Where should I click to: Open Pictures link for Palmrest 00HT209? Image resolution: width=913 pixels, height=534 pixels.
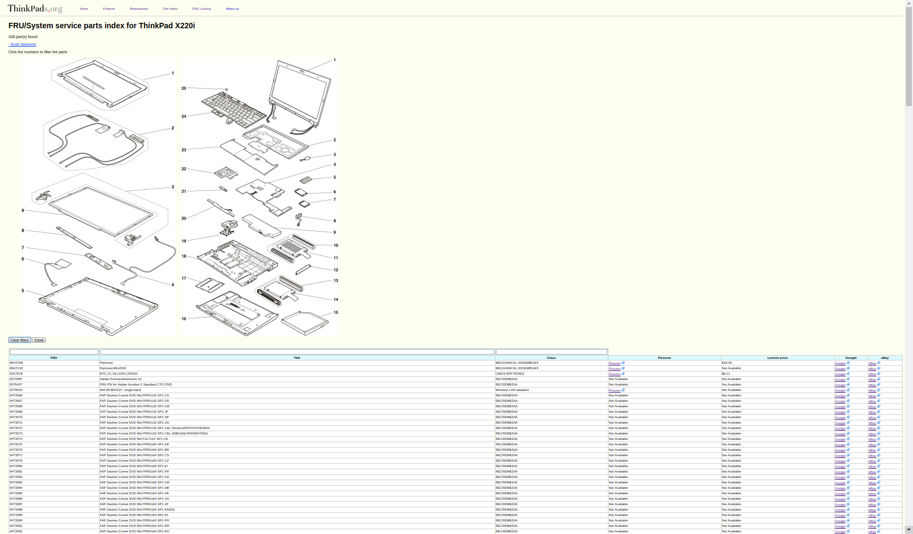pos(614,363)
